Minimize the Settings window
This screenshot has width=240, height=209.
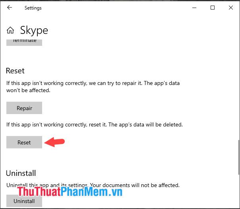pos(194,8)
